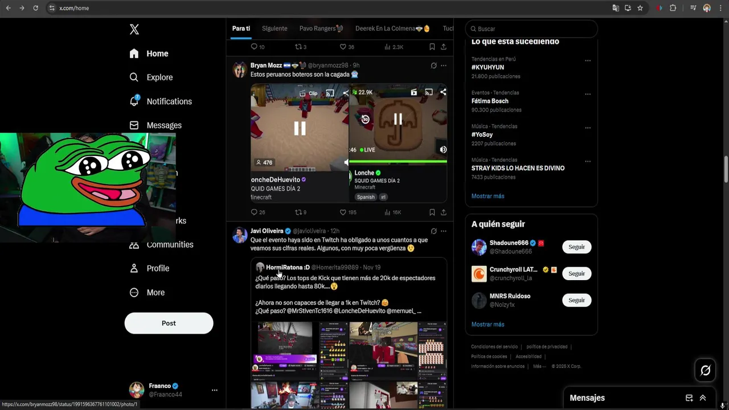Open #KYUHYUN trend
Viewport: 729px width, 410px height.
tap(488, 67)
